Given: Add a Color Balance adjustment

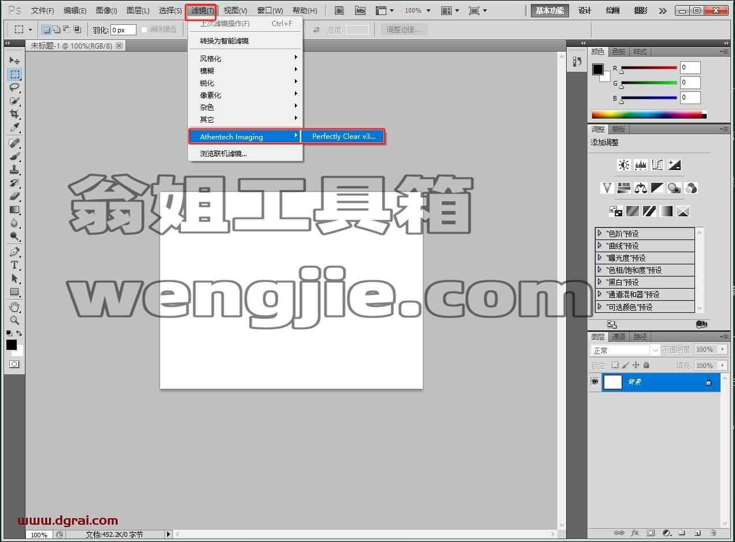Looking at the screenshot, I should [x=641, y=188].
